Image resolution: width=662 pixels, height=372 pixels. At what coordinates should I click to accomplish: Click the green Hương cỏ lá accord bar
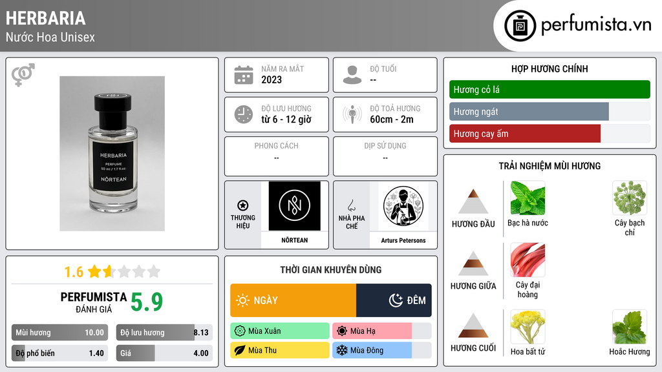(x=550, y=89)
